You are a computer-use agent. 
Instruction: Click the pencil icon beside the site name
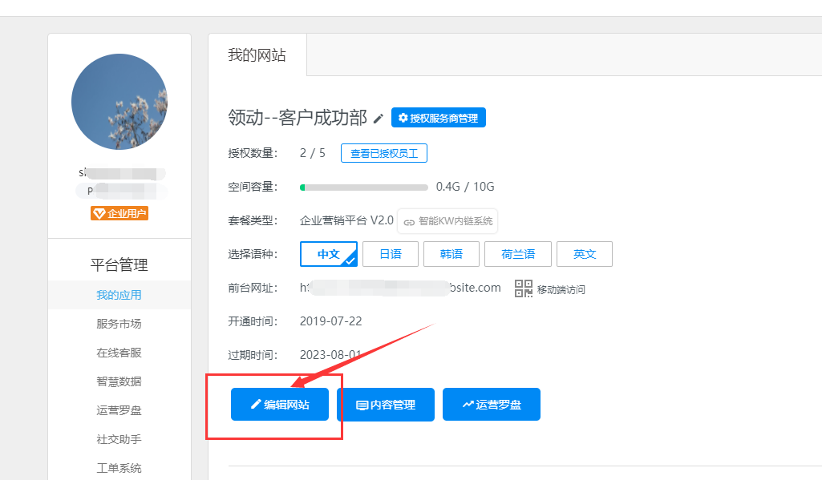click(x=379, y=119)
